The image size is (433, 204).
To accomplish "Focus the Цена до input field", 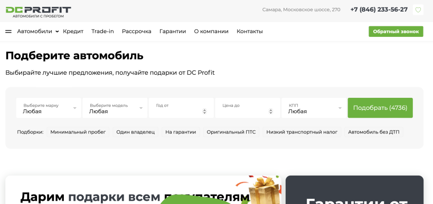I will click(248, 108).
